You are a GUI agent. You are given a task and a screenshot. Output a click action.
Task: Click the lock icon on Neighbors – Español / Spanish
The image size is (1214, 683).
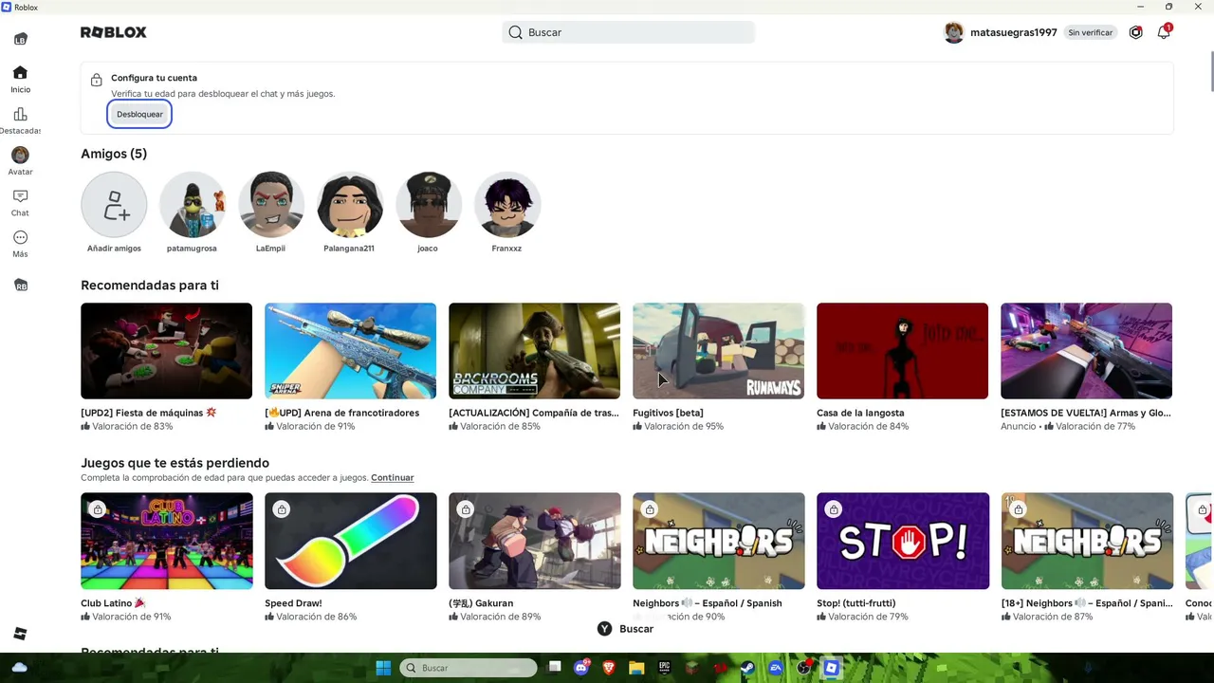click(650, 509)
